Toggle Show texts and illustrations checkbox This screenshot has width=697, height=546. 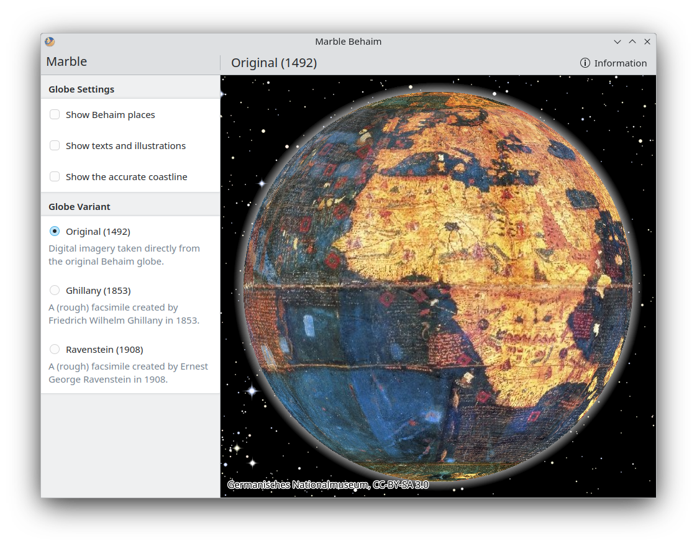[55, 146]
